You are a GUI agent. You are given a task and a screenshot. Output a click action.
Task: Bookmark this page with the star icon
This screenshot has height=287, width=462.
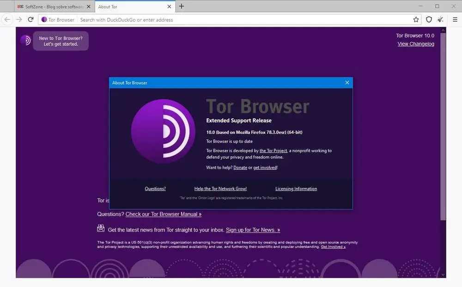(416, 20)
